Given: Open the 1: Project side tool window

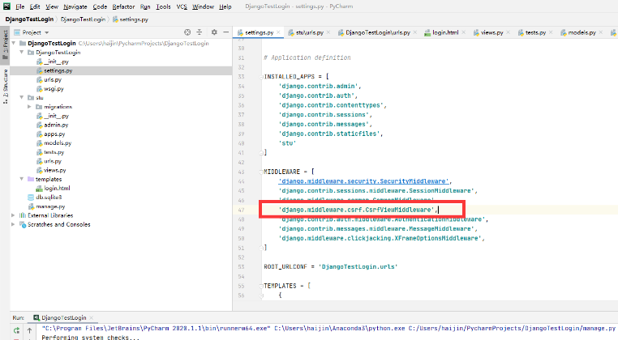Looking at the screenshot, I should [4, 40].
